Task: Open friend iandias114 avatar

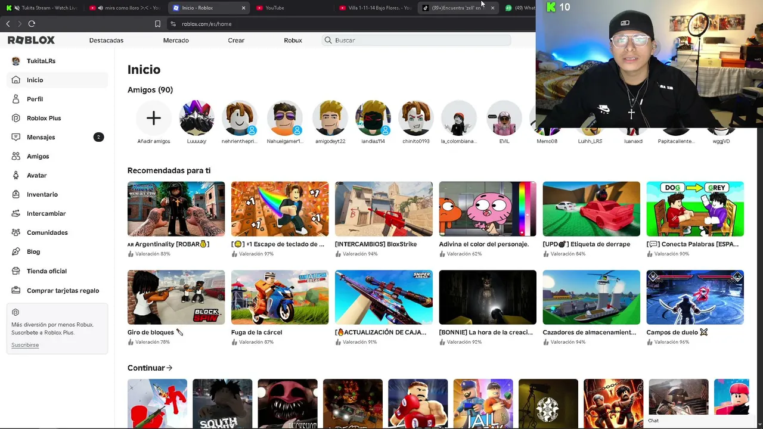Action: tap(373, 118)
